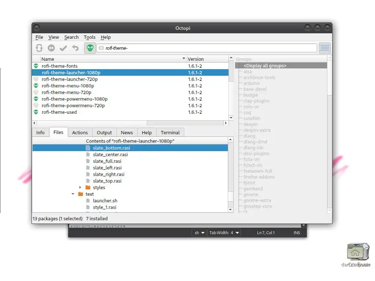The height and width of the screenshot is (281, 375).
Task: Switch to the Info tab
Action: (40, 132)
